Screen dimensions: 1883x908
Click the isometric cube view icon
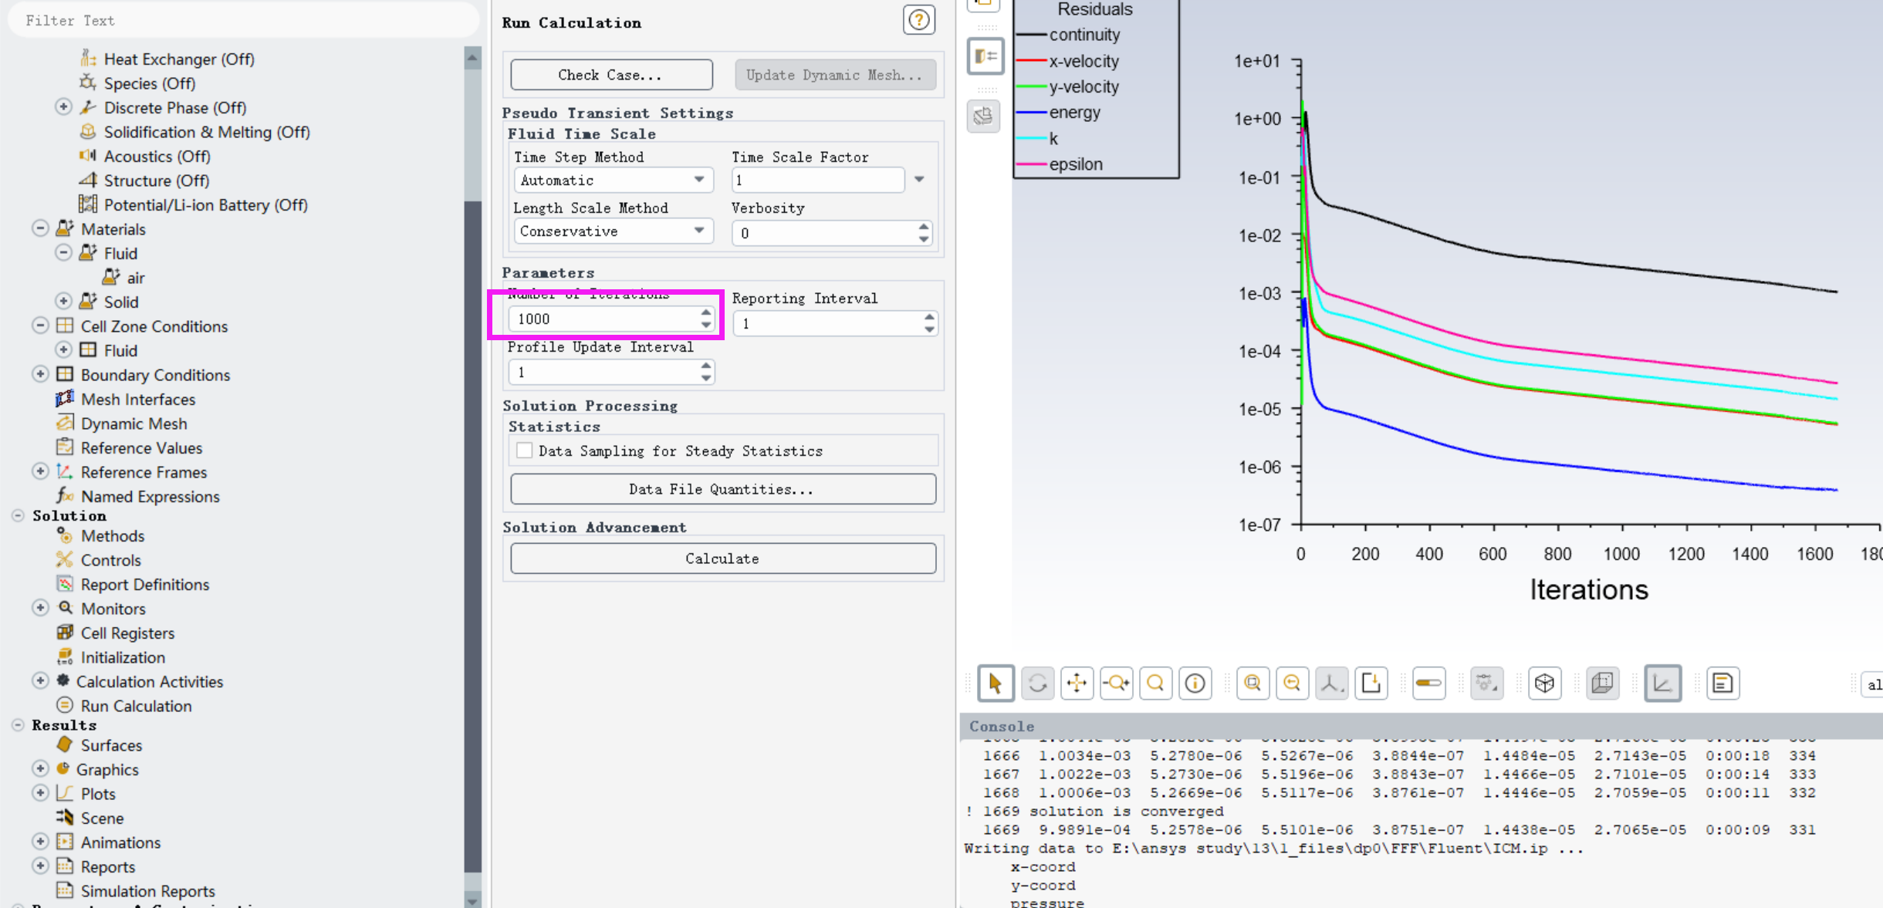click(1544, 684)
